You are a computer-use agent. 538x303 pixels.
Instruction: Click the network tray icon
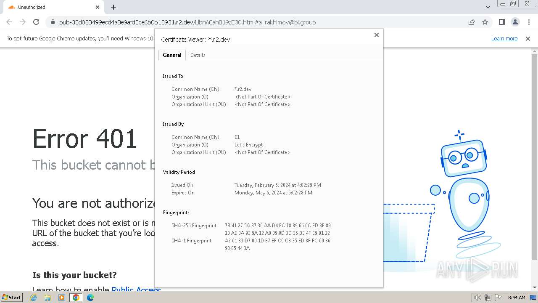click(x=488, y=298)
